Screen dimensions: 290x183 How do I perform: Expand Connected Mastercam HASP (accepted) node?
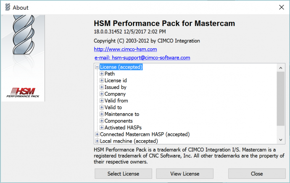click(97, 134)
